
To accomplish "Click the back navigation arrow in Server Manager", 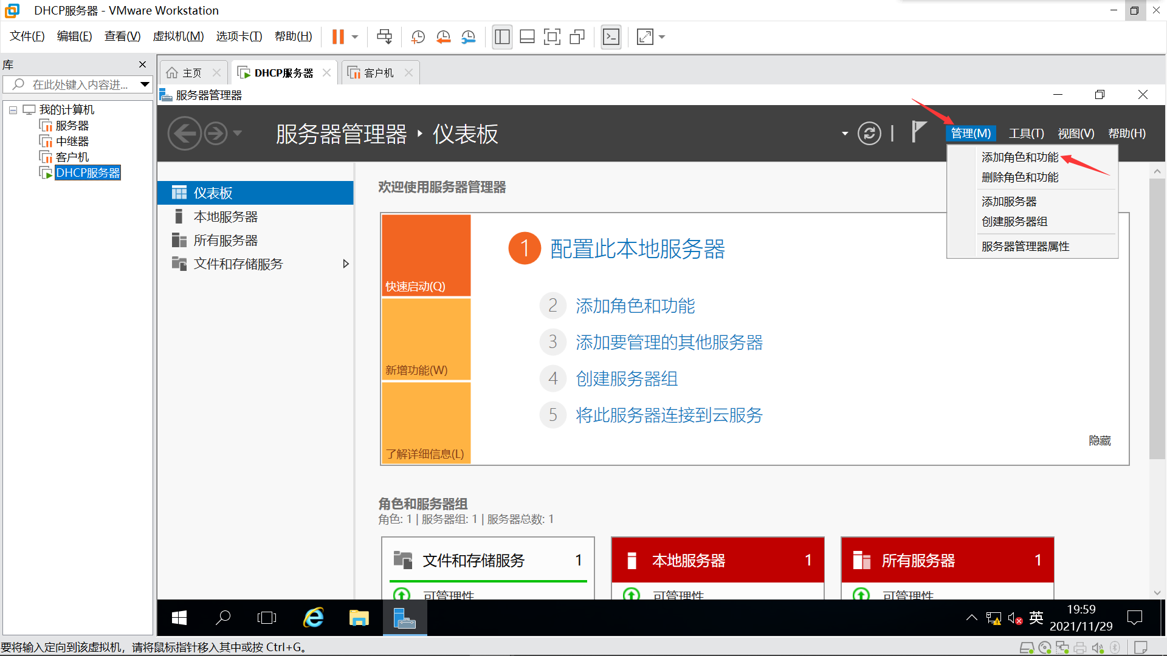I will [184, 134].
